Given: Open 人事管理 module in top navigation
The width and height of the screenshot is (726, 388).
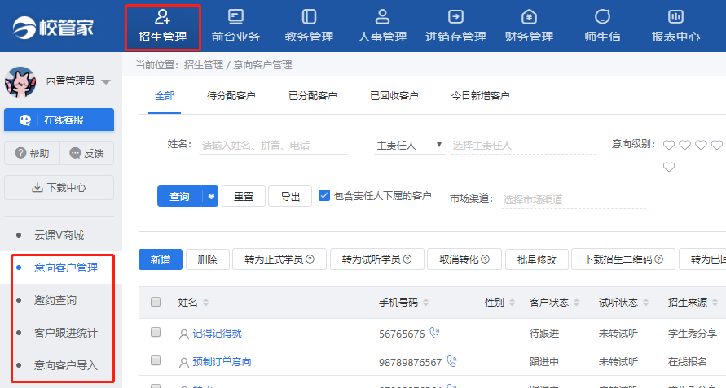Looking at the screenshot, I should (x=382, y=27).
